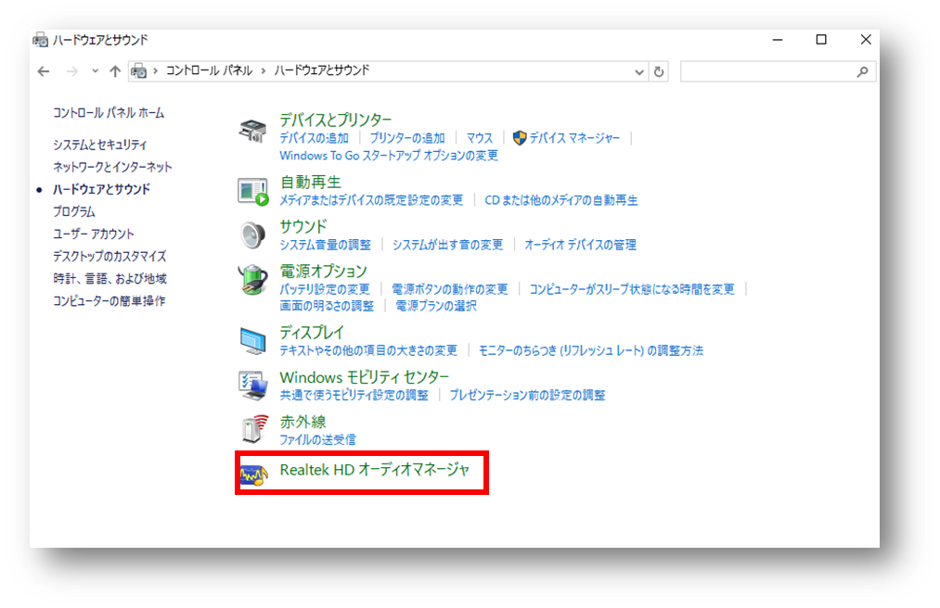Click CD または他のメディアの自動再生
940x608 pixels.
[x=561, y=200]
